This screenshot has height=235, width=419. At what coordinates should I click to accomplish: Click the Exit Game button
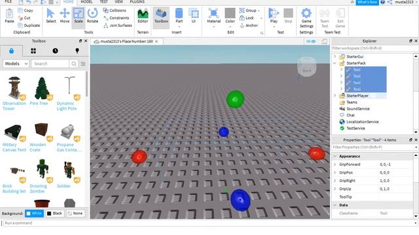pyautogui.click(x=340, y=18)
